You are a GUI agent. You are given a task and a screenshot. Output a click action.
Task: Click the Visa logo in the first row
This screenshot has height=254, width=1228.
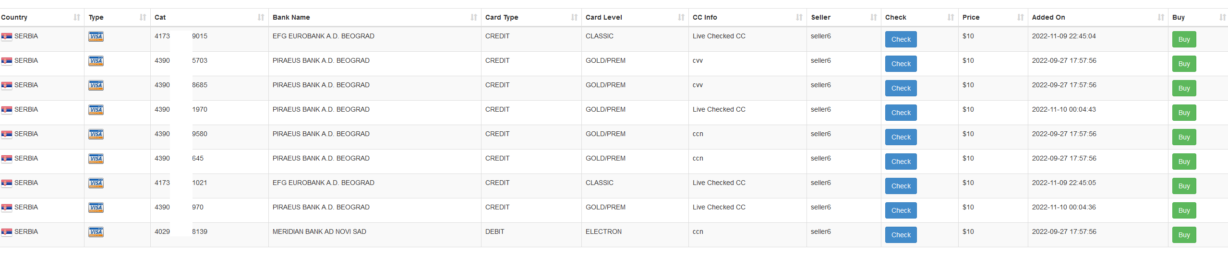[x=96, y=36]
